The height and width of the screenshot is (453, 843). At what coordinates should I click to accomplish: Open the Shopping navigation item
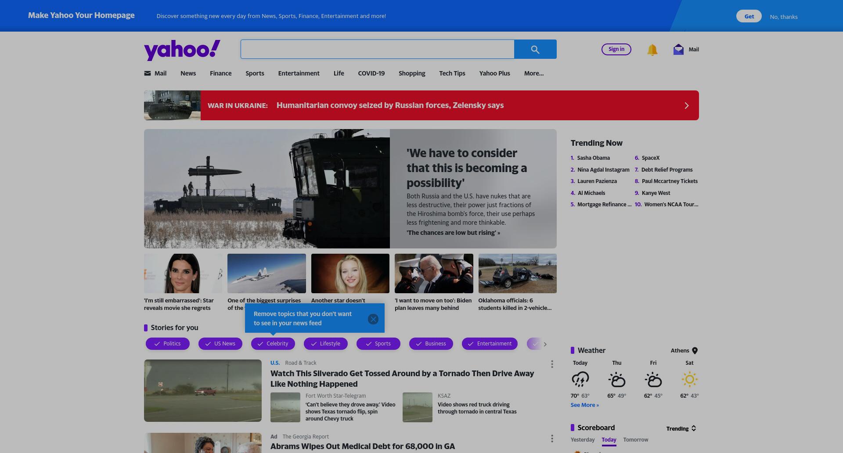412,73
